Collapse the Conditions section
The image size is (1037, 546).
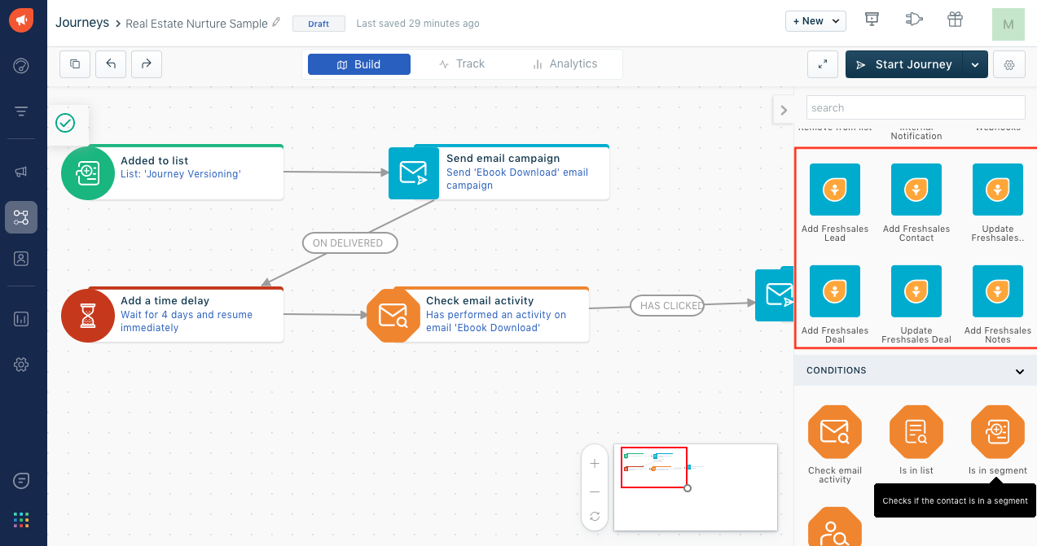[x=1019, y=370]
